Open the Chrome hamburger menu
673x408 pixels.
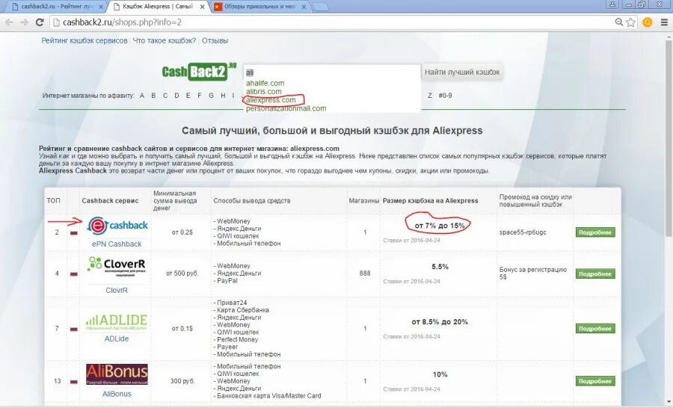(x=664, y=22)
